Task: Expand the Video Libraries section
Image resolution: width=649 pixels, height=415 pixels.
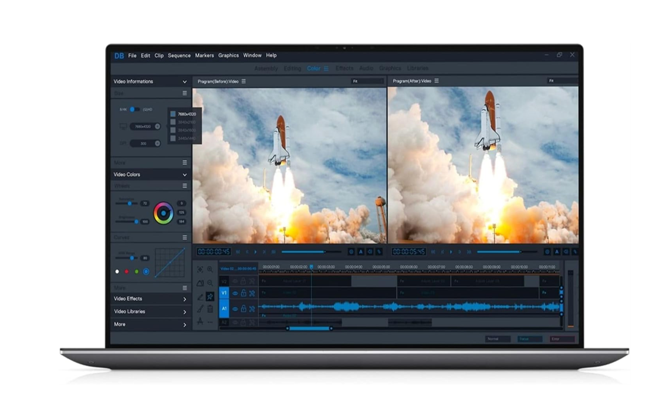Action: 184,312
